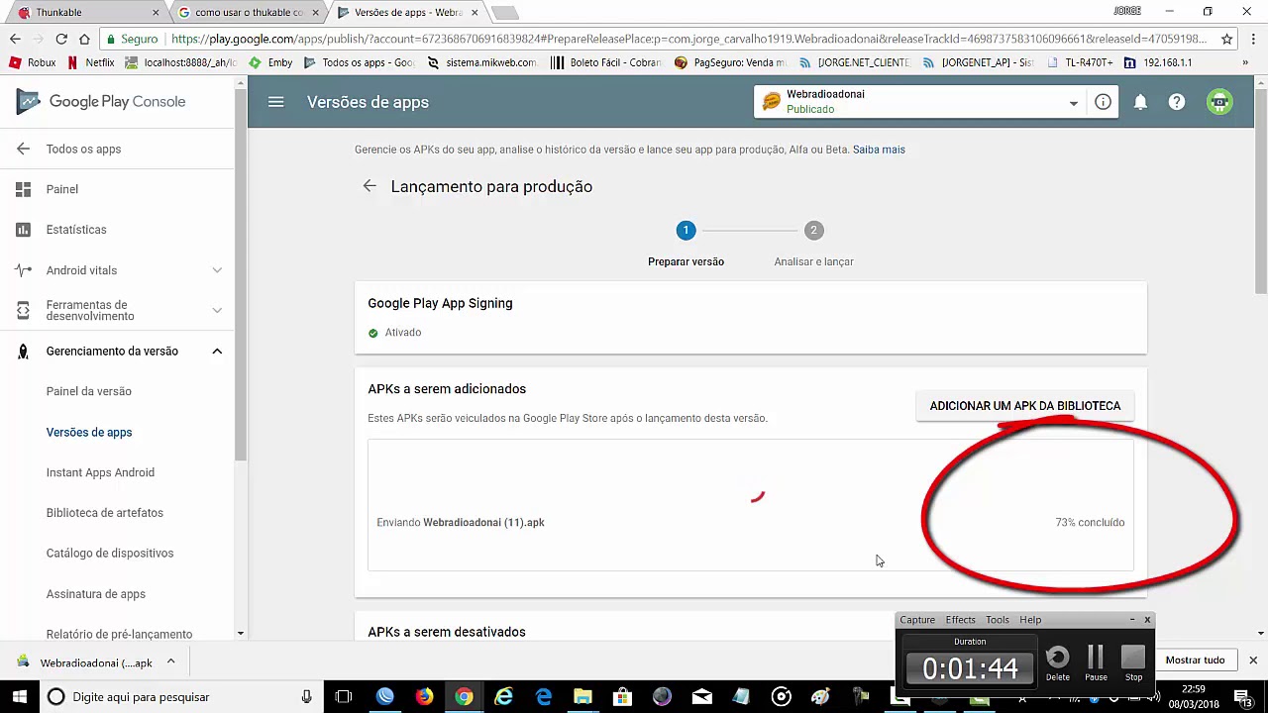Switch to the Thunkable browser tab
This screenshot has height=713, width=1268.
click(x=86, y=12)
